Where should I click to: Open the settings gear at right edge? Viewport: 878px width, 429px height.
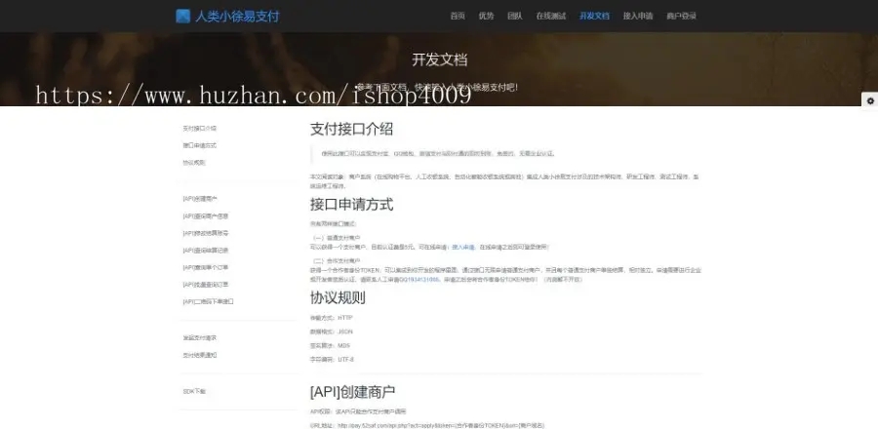pyautogui.click(x=870, y=101)
